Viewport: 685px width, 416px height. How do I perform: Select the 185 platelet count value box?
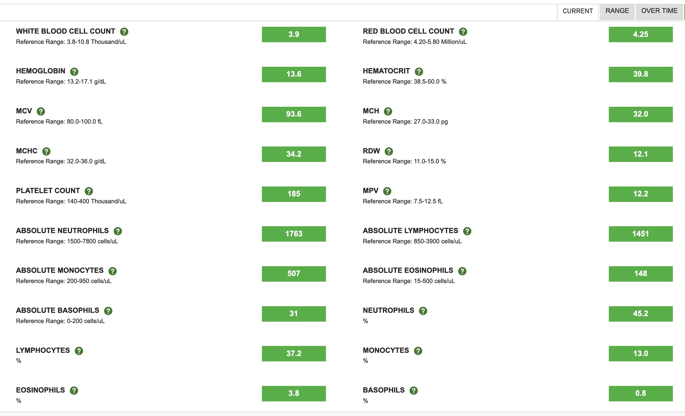pos(294,194)
